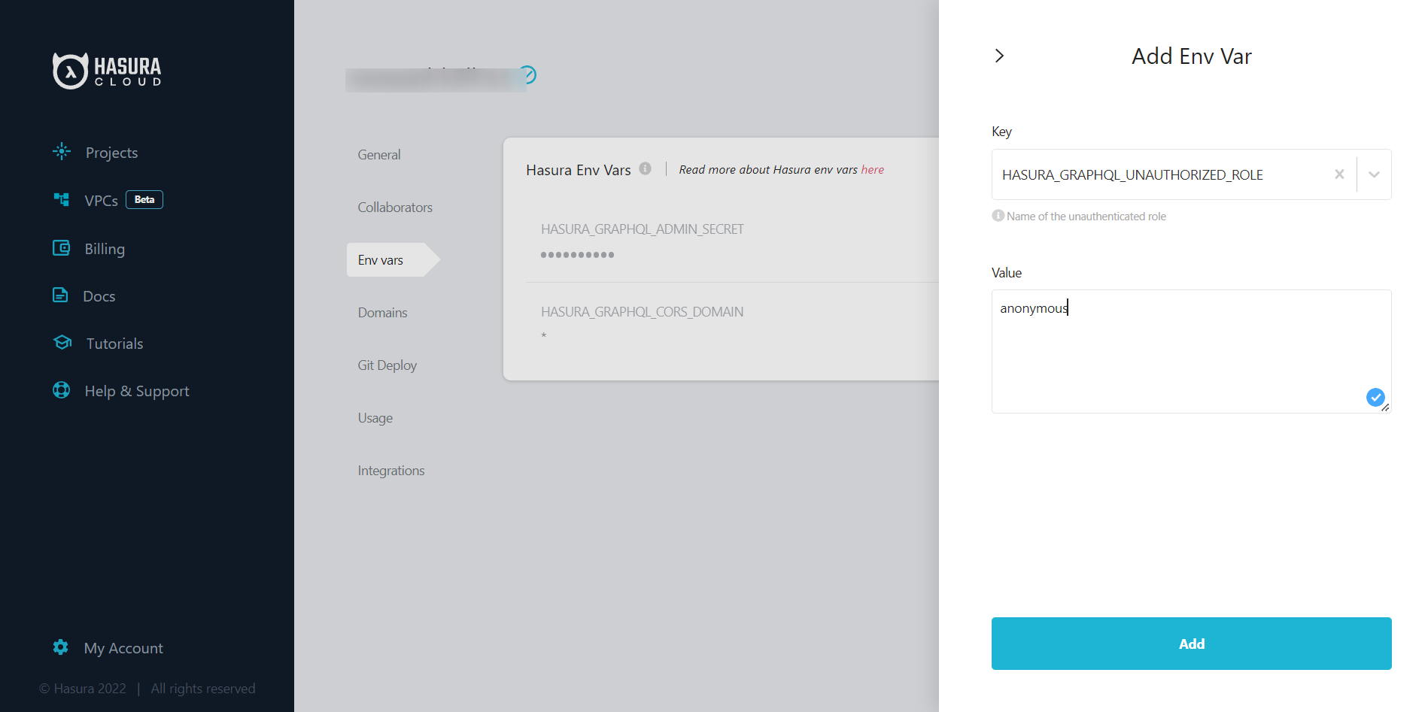Click the Beta badge next to VPCs
Viewport: 1428px width, 712px height.
pos(144,199)
